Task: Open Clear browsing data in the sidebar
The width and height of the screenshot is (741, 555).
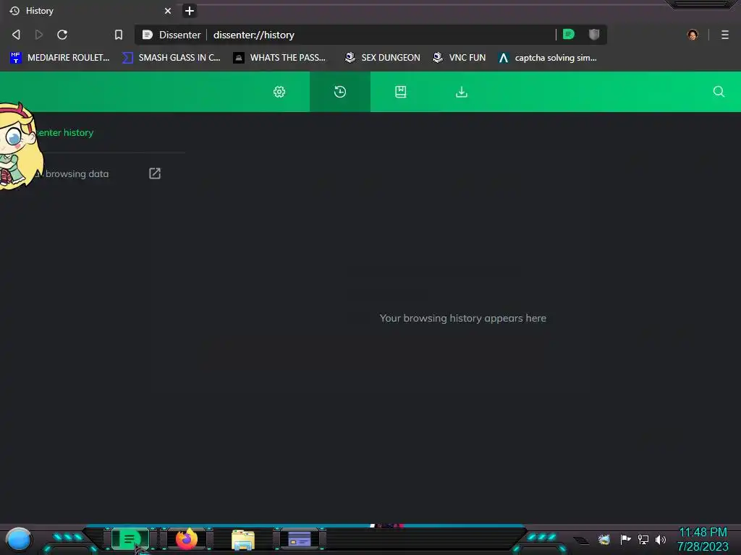Action: point(71,173)
